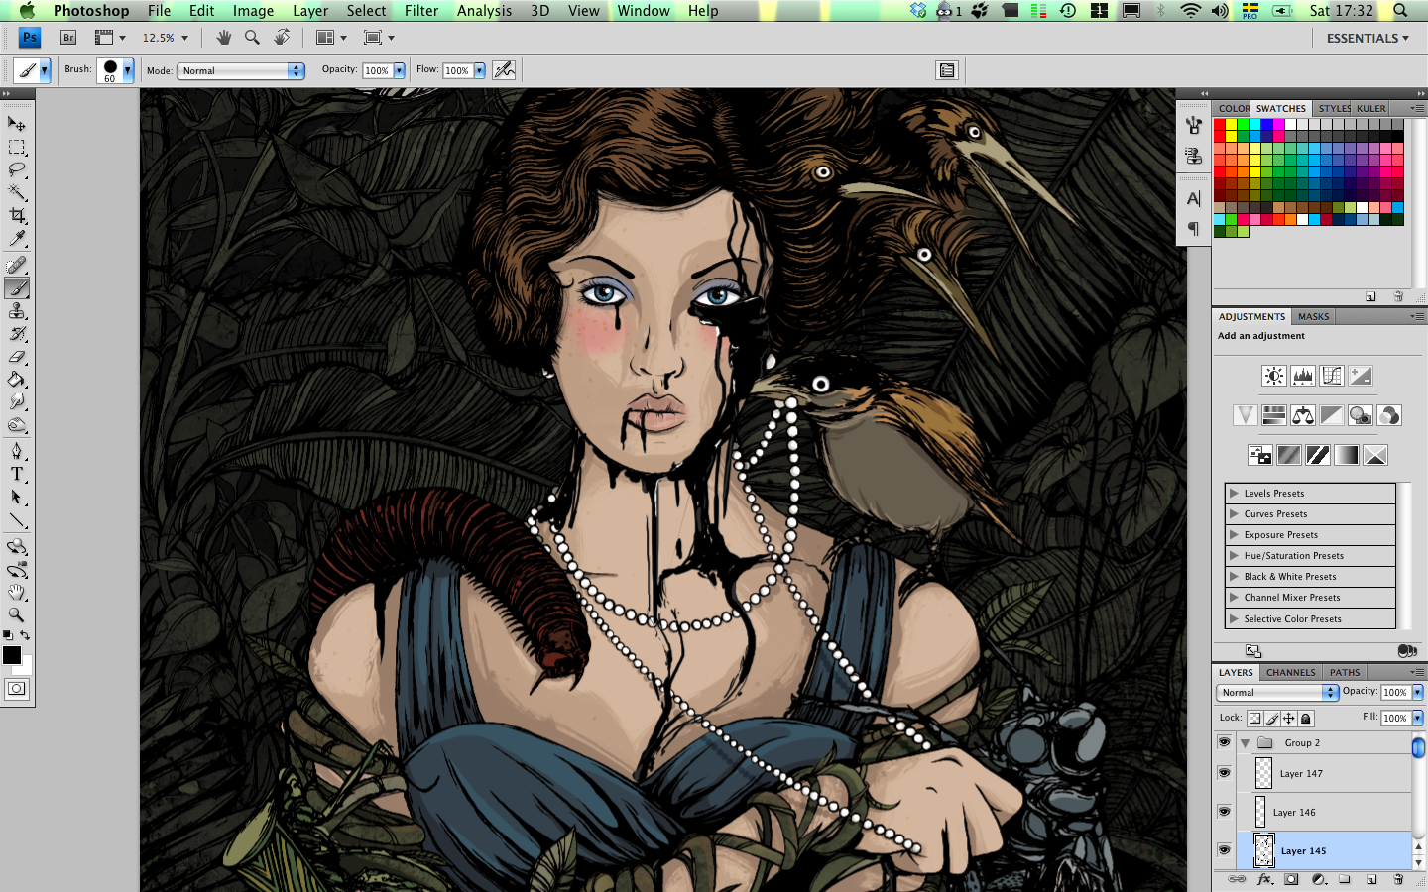Add a Channel Mixer adjustment

pyautogui.click(x=1389, y=415)
